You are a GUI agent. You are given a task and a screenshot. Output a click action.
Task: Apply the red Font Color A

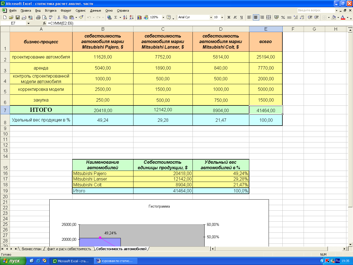coord(343,17)
